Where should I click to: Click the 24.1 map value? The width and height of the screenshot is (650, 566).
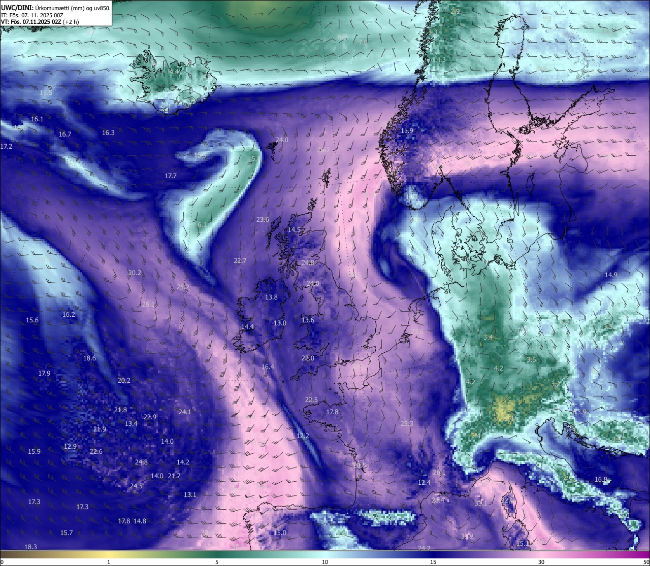[185, 412]
